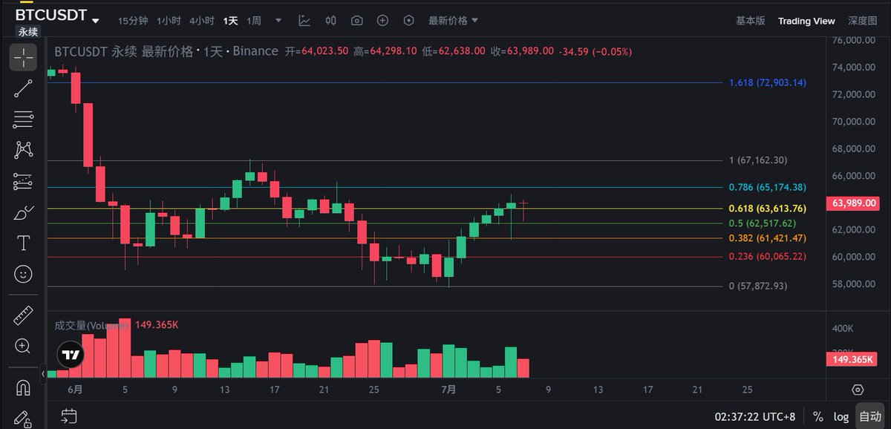Image resolution: width=891 pixels, height=429 pixels.
Task: Expand the BTCUSDT symbol dropdown
Action: (x=96, y=19)
